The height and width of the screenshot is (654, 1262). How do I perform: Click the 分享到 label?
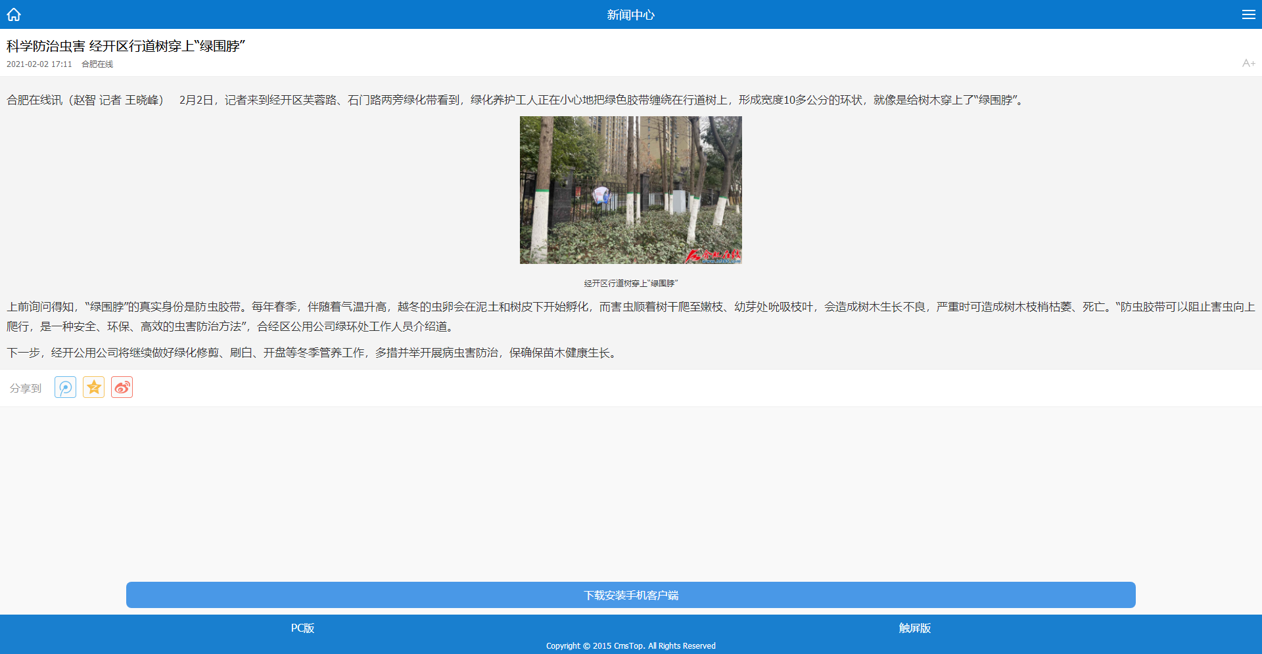click(x=26, y=388)
